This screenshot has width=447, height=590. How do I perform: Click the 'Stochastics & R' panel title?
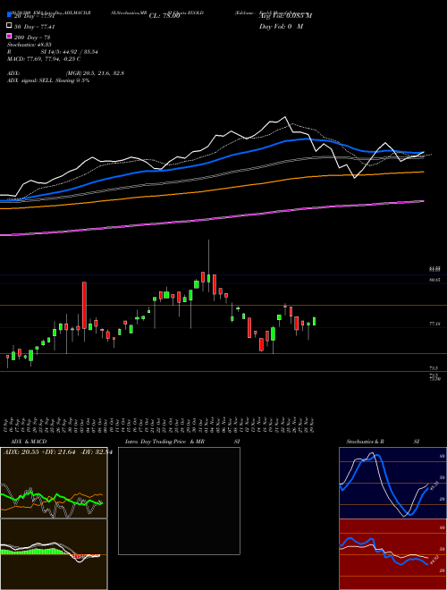[365, 442]
